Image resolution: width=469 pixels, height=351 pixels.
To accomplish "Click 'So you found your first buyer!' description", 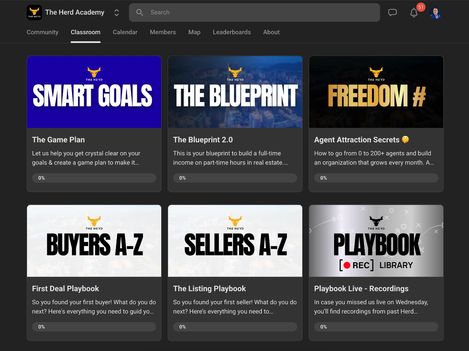I will pyautogui.click(x=94, y=307).
